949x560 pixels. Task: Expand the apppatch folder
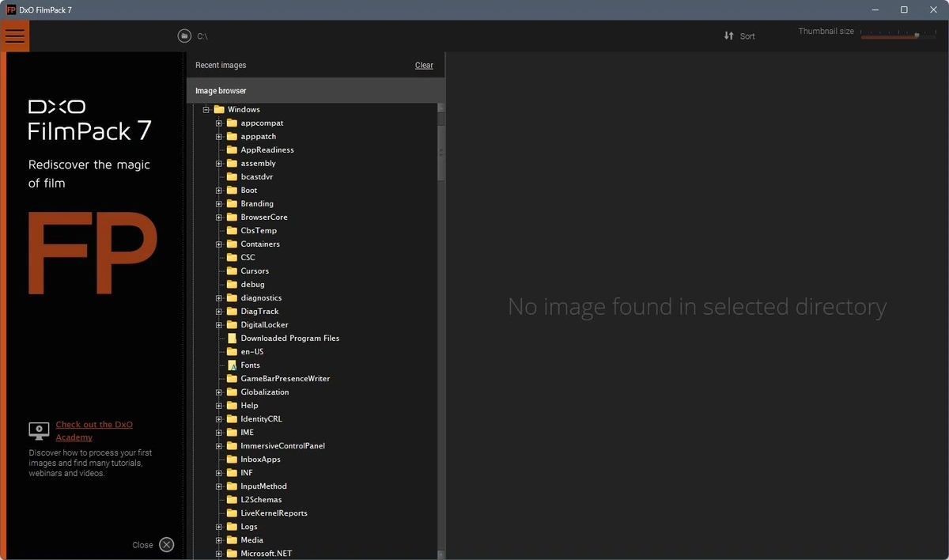click(x=219, y=137)
